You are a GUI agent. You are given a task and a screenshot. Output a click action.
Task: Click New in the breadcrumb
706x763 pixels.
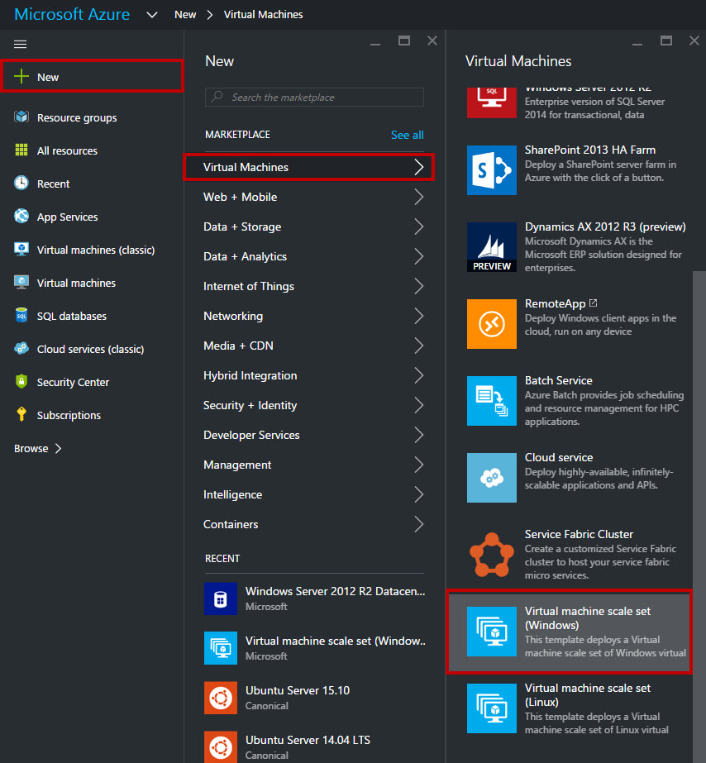(x=185, y=15)
